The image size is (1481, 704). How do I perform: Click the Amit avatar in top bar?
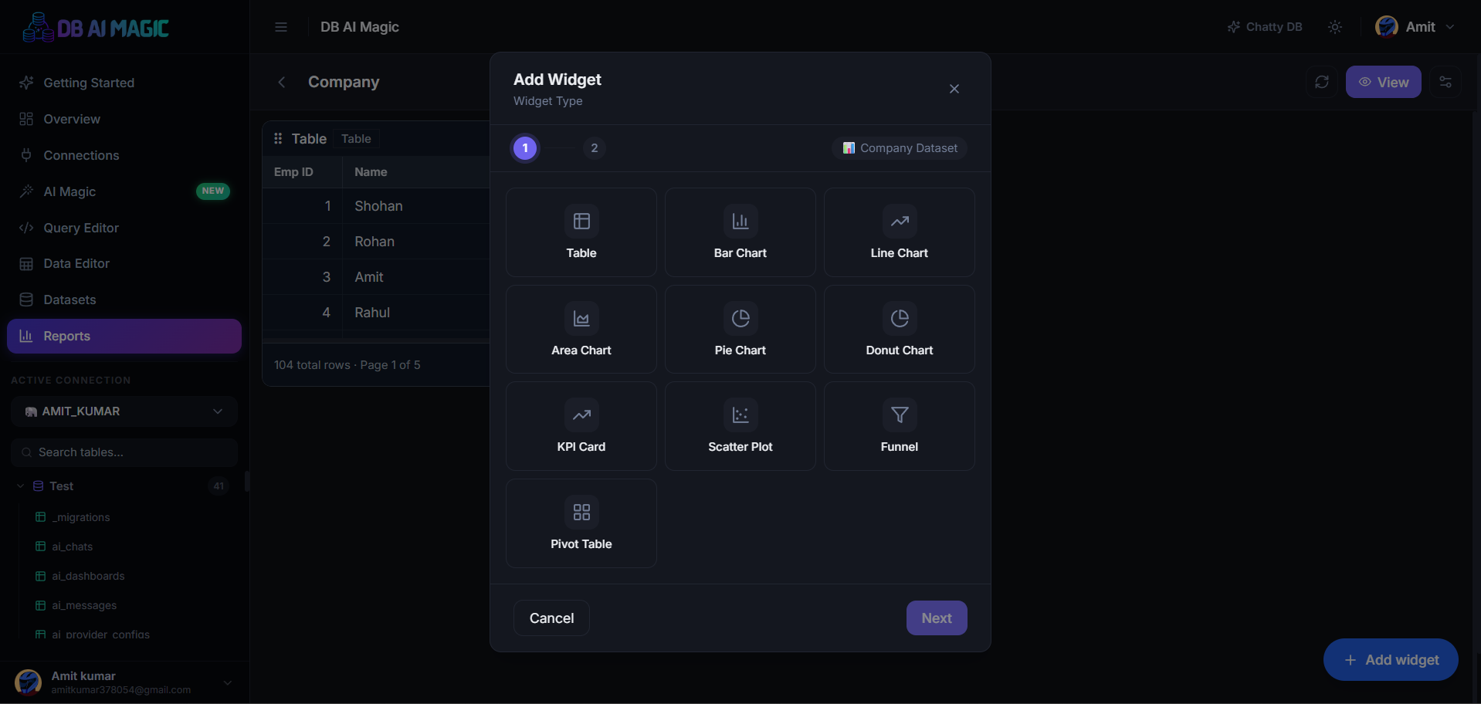pyautogui.click(x=1387, y=27)
